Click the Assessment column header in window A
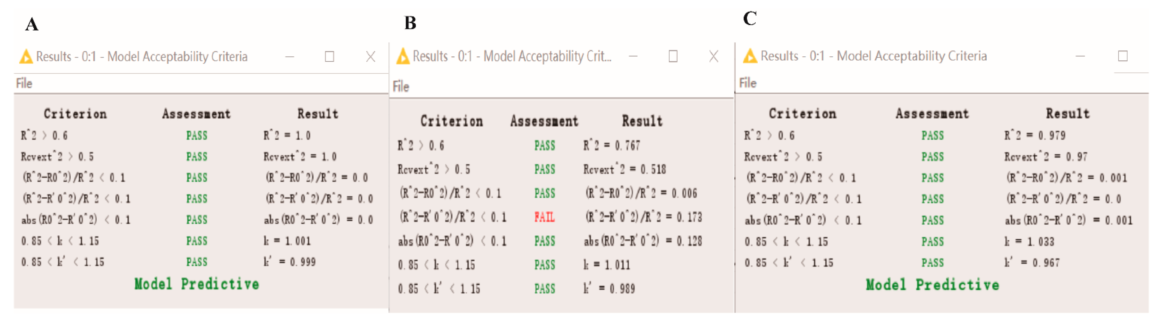Image resolution: width=1155 pixels, height=322 pixels. 196,114
